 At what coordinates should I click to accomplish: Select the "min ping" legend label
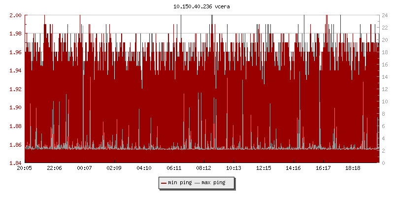[179, 183]
